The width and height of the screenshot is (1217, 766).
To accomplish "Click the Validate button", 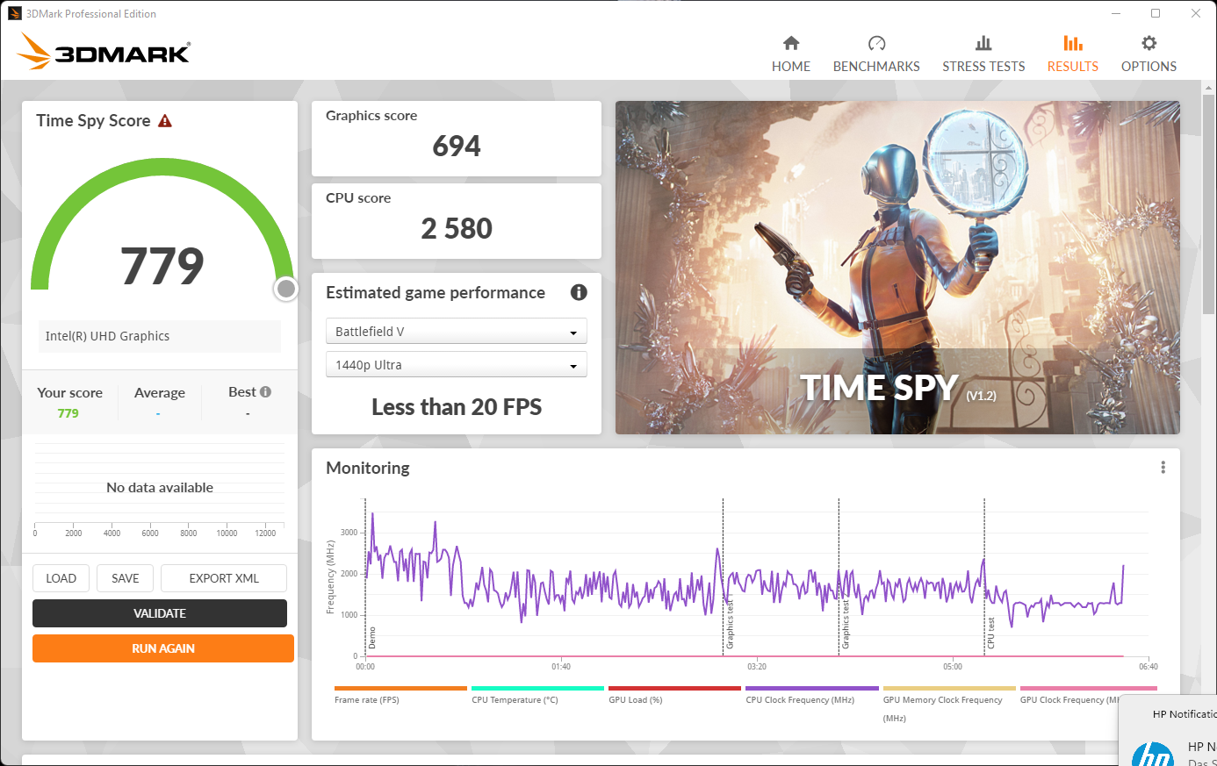I will pyautogui.click(x=160, y=613).
